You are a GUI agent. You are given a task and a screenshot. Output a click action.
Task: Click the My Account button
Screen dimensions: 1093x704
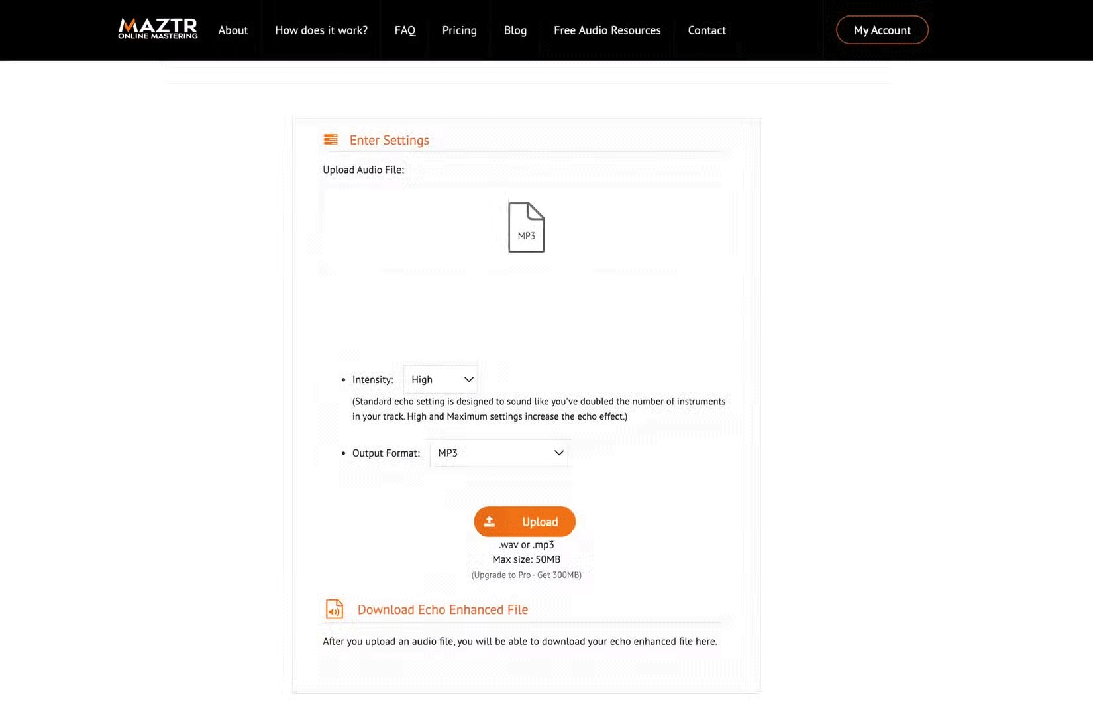[x=882, y=30]
